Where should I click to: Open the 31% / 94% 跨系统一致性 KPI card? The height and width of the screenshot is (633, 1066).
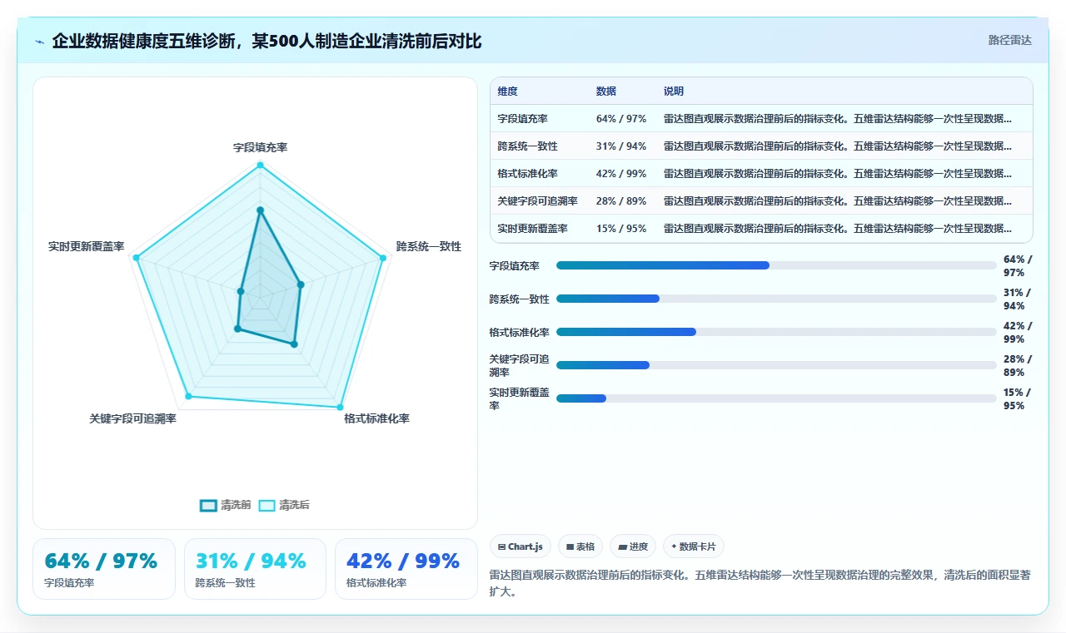(x=255, y=569)
